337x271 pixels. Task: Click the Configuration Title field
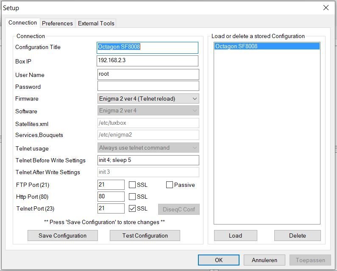click(x=148, y=48)
